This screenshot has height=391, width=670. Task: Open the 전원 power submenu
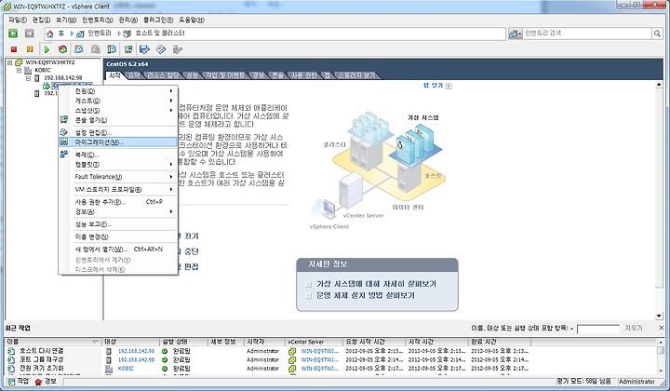(118, 91)
